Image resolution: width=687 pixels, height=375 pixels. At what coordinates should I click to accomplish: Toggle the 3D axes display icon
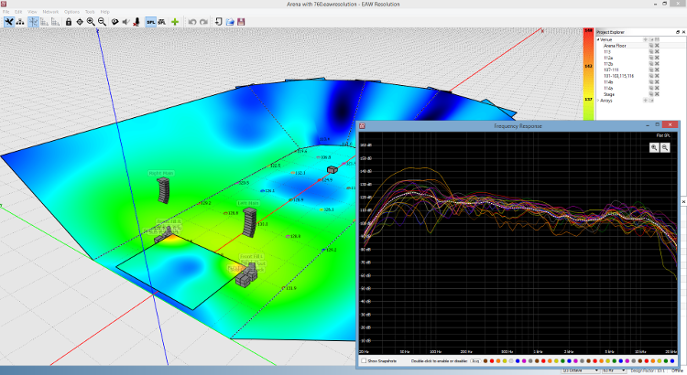(33, 22)
